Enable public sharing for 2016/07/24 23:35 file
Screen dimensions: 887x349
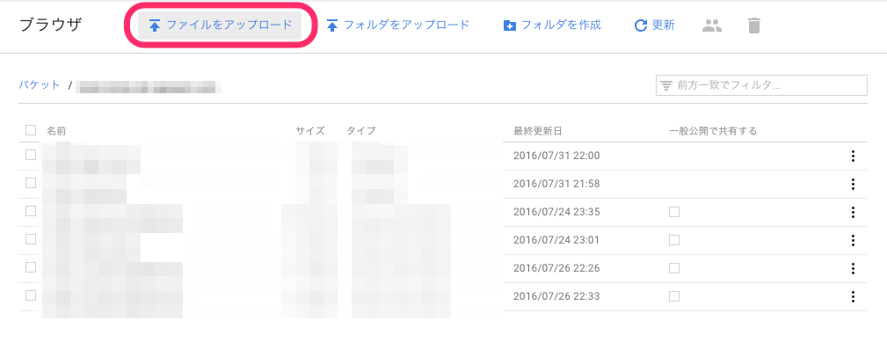pos(673,212)
